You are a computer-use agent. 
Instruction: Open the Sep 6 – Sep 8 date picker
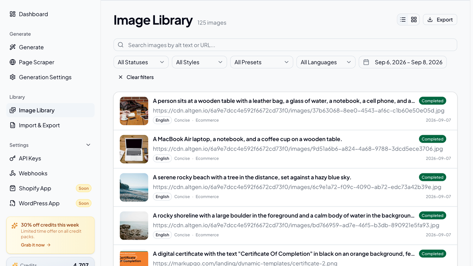(x=403, y=62)
